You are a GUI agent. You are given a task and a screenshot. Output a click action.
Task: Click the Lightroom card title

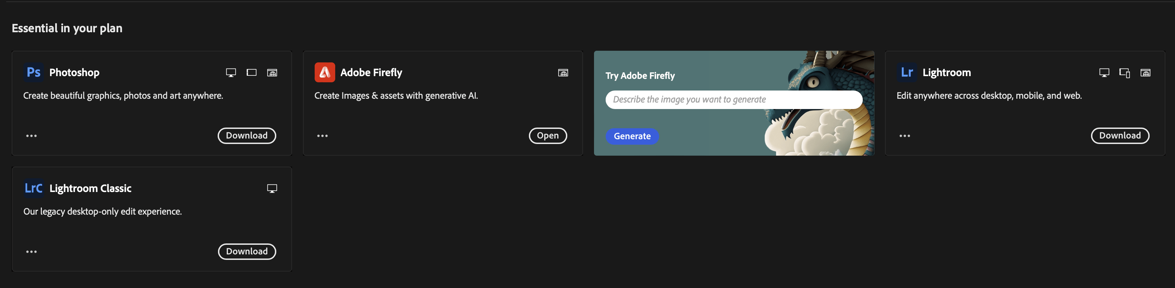pos(946,73)
